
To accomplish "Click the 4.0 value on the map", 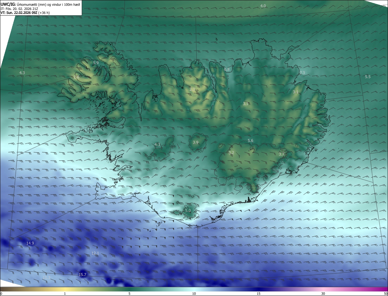I will [263, 6].
